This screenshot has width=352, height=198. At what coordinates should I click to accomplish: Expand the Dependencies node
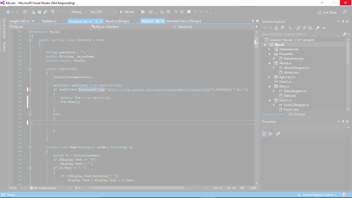pos(269,49)
